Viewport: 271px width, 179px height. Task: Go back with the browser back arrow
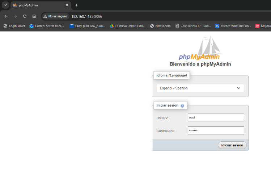pyautogui.click(x=6, y=16)
